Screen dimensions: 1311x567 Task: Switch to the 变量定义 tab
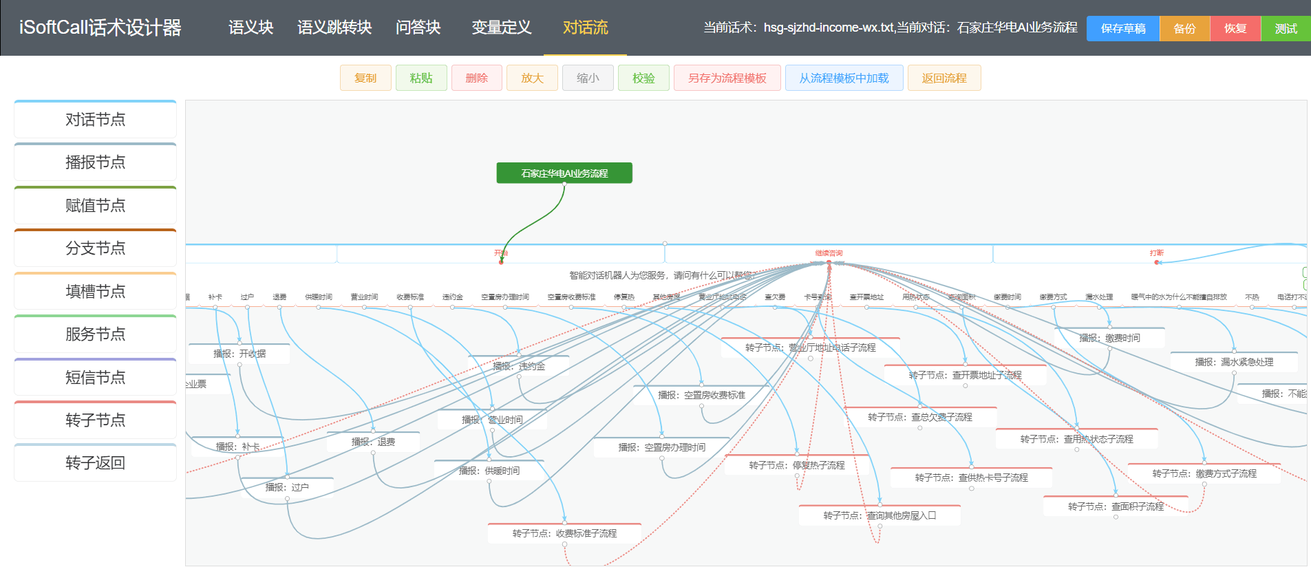coord(502,28)
